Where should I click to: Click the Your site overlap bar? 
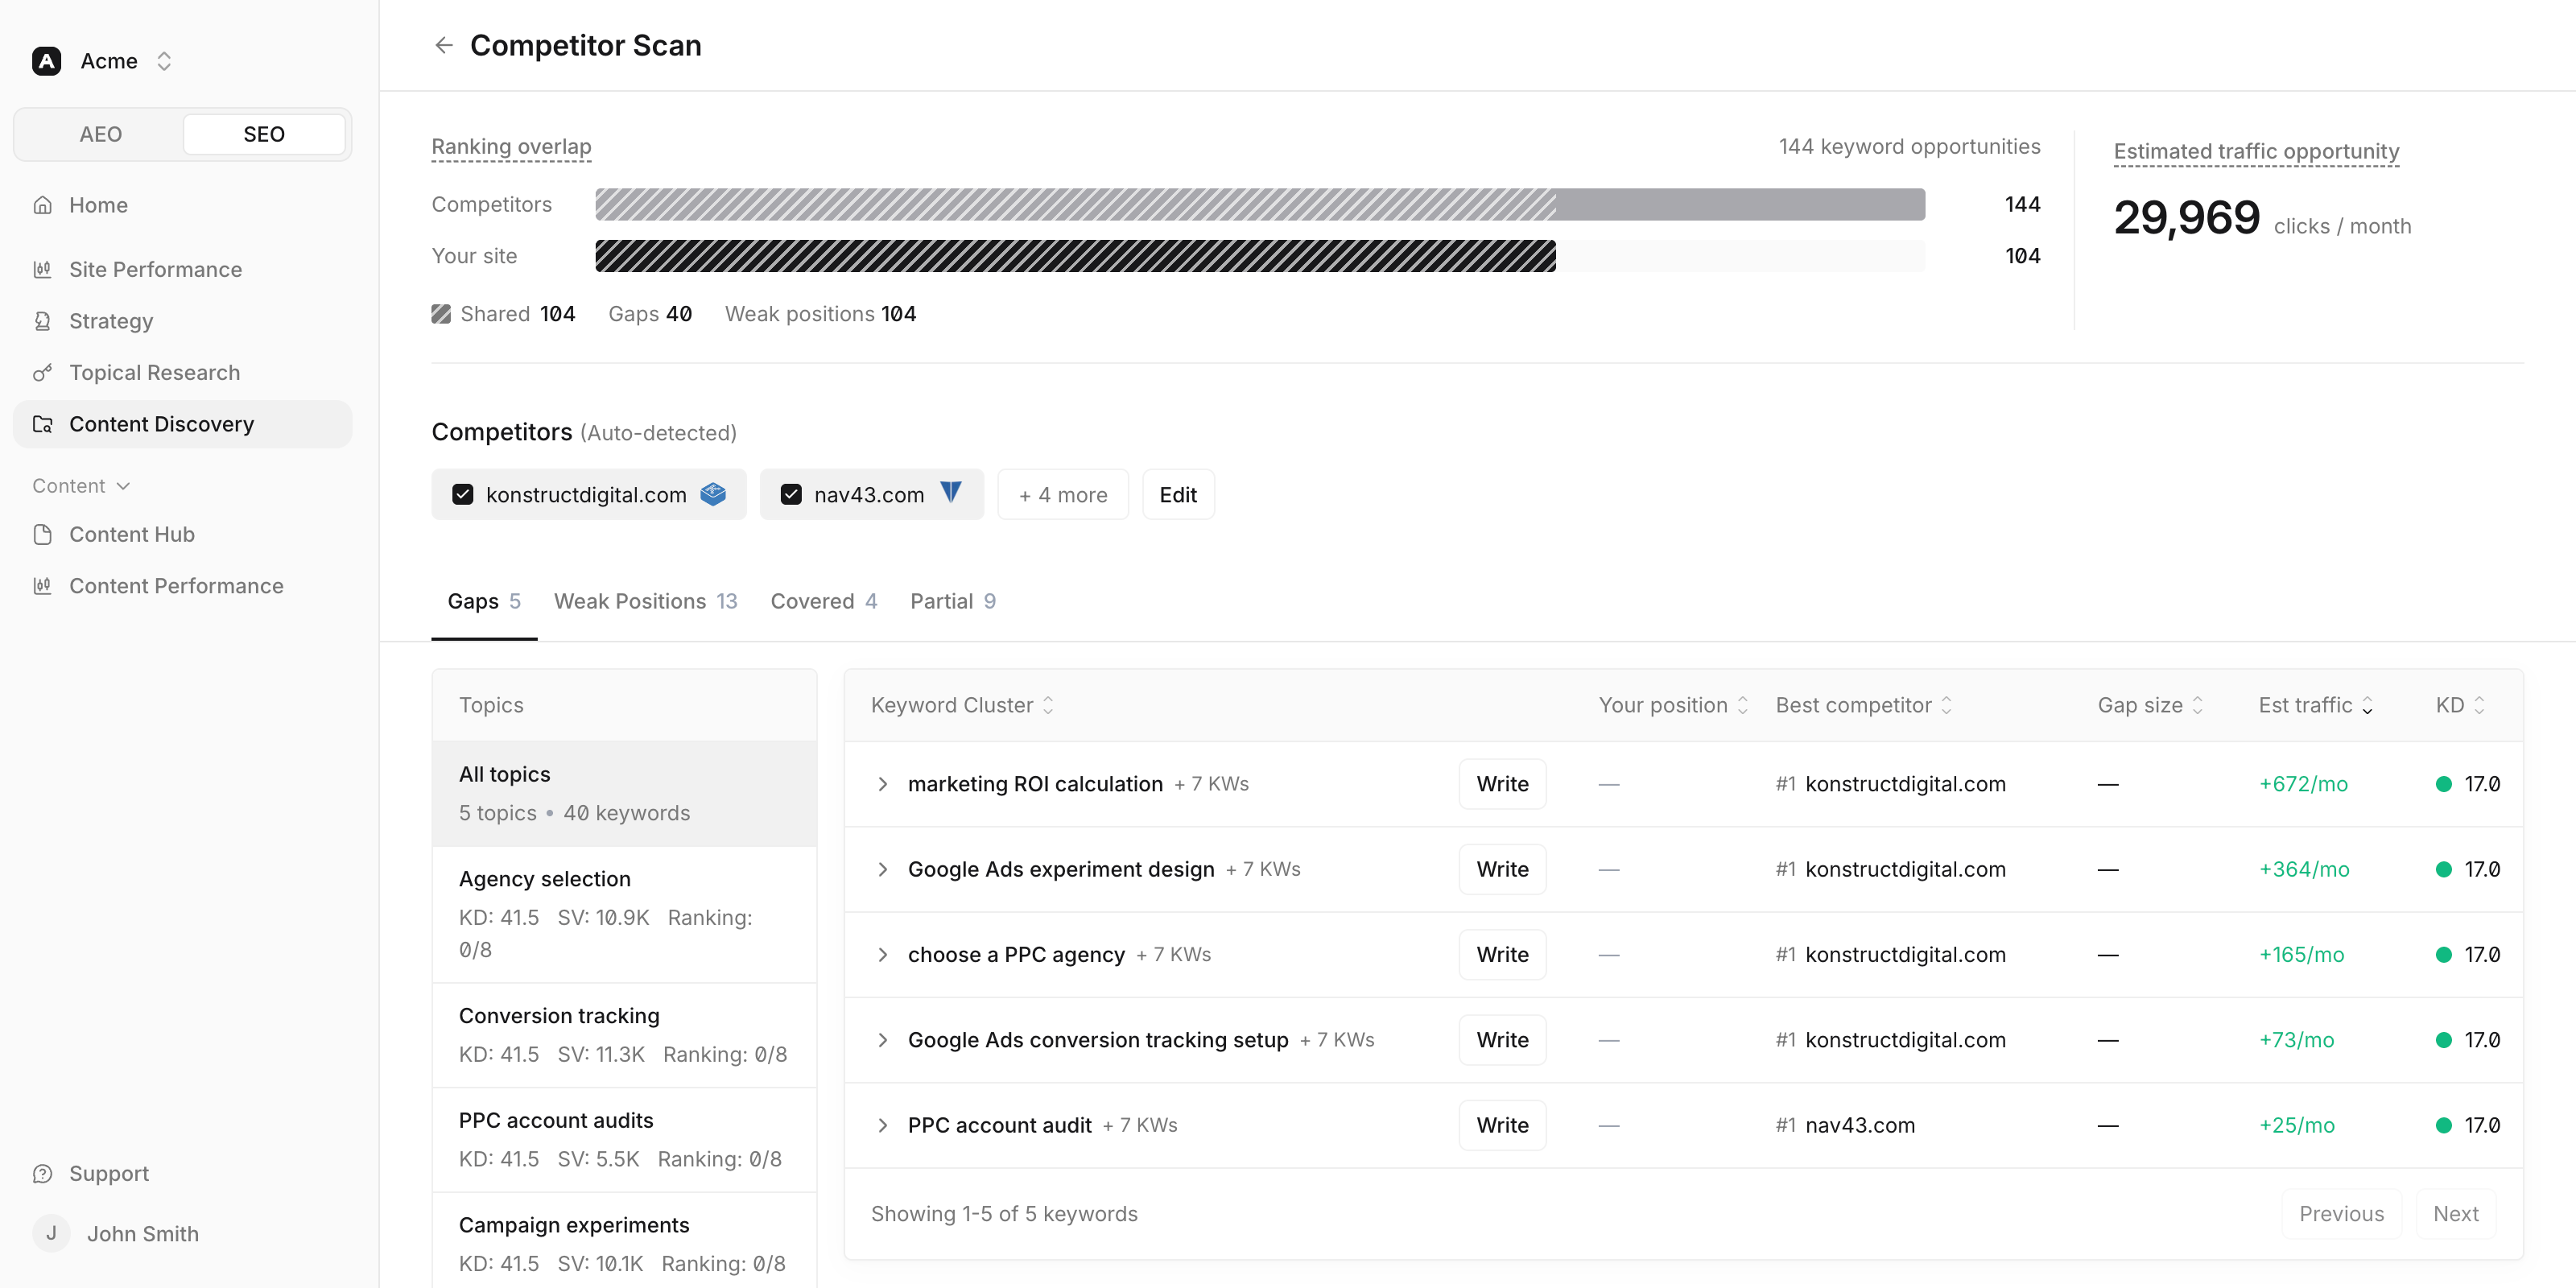1260,256
